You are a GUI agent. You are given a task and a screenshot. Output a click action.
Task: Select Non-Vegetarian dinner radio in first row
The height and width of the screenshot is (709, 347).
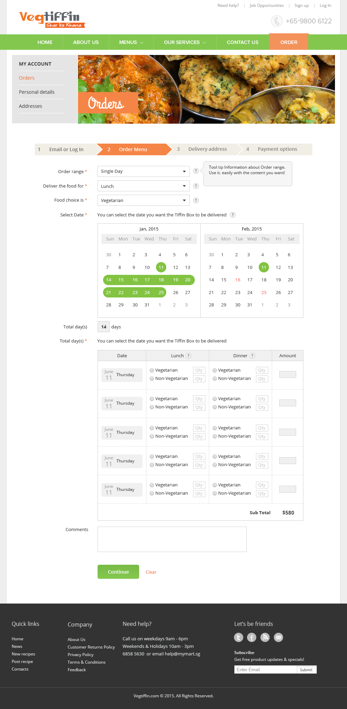(215, 379)
